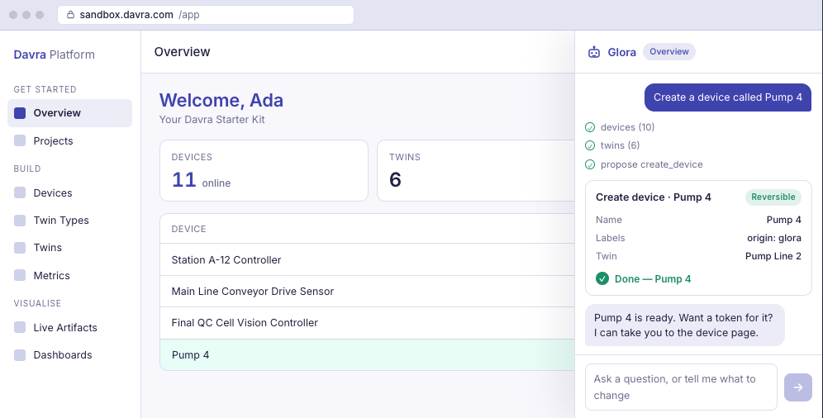
Task: Click the Reversible badge on the card
Action: point(773,197)
